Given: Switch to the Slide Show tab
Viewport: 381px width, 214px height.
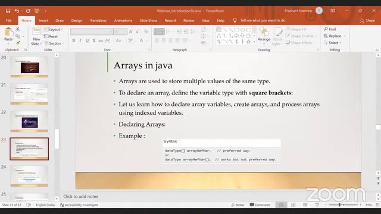Looking at the screenshot, I should pyautogui.click(x=148, y=21).
